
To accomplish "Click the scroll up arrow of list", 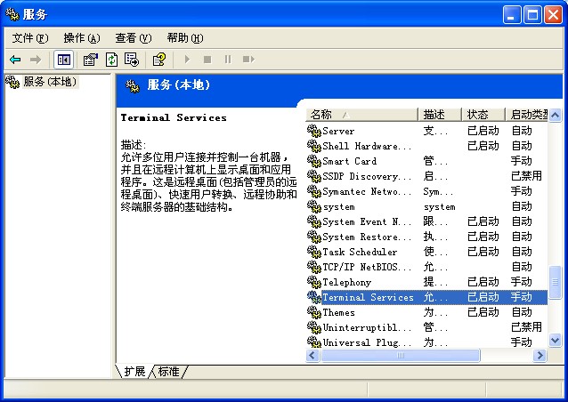I will tap(555, 116).
